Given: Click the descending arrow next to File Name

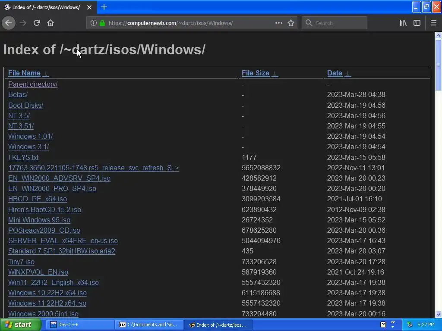Looking at the screenshot, I should [46, 74].
